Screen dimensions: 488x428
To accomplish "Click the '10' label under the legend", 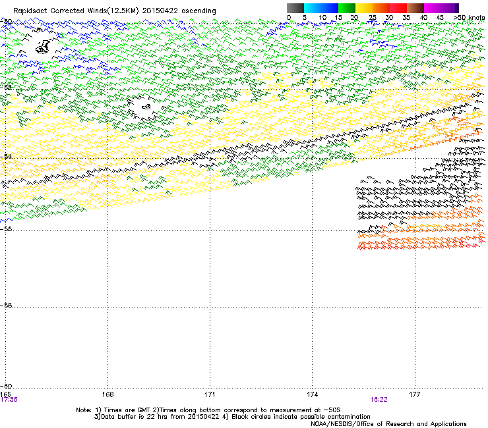I will [x=322, y=17].
